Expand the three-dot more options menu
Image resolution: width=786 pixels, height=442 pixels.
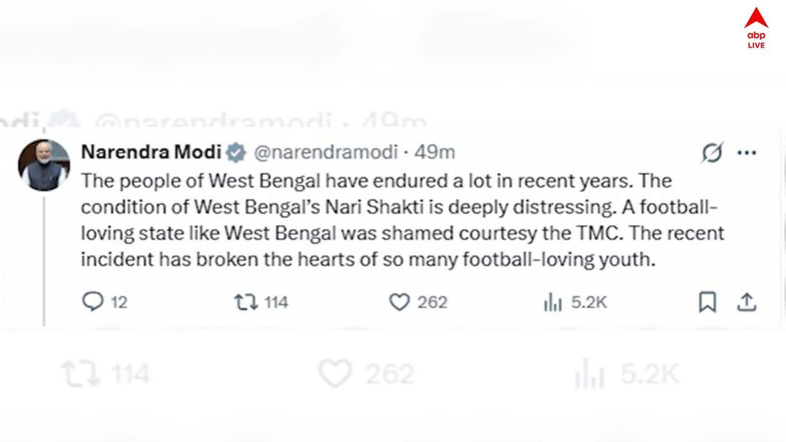click(747, 153)
